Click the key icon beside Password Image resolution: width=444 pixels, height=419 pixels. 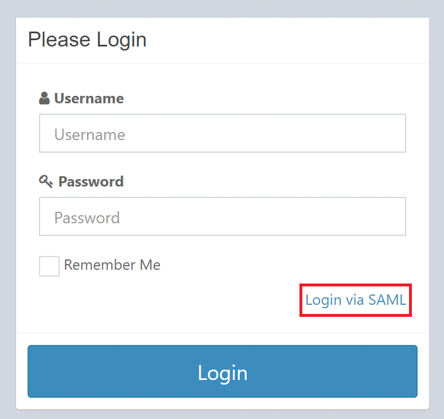pyautogui.click(x=46, y=181)
